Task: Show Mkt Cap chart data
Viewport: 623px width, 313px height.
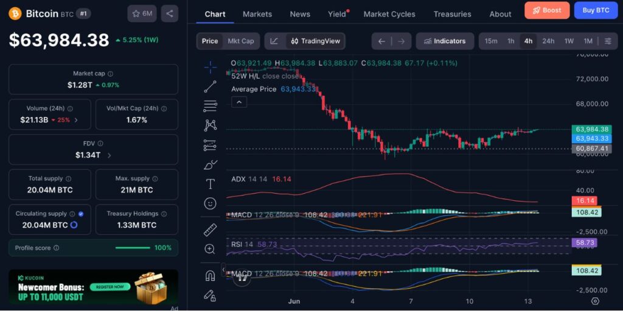Action: [x=241, y=41]
